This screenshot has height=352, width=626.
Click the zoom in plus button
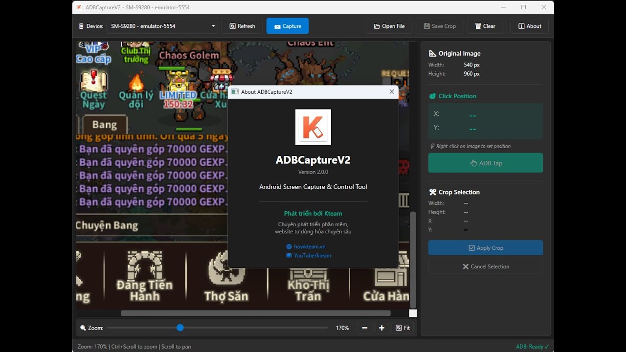[381, 328]
